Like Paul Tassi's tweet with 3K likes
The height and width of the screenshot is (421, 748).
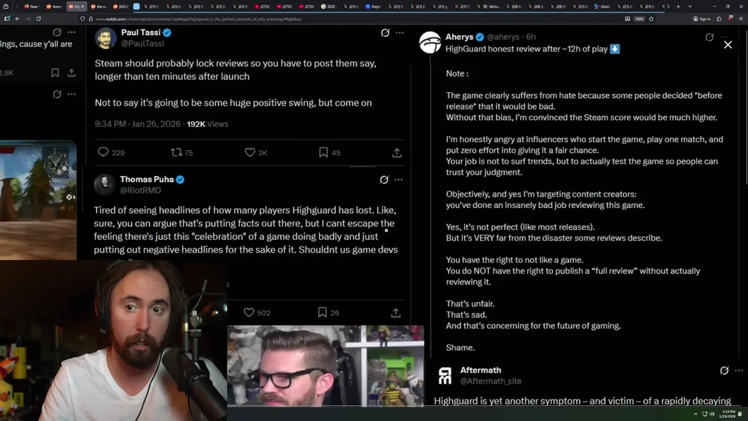pyautogui.click(x=256, y=153)
